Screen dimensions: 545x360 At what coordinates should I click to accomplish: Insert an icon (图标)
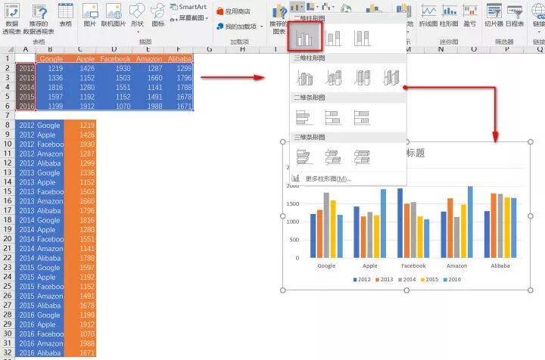[x=158, y=16]
